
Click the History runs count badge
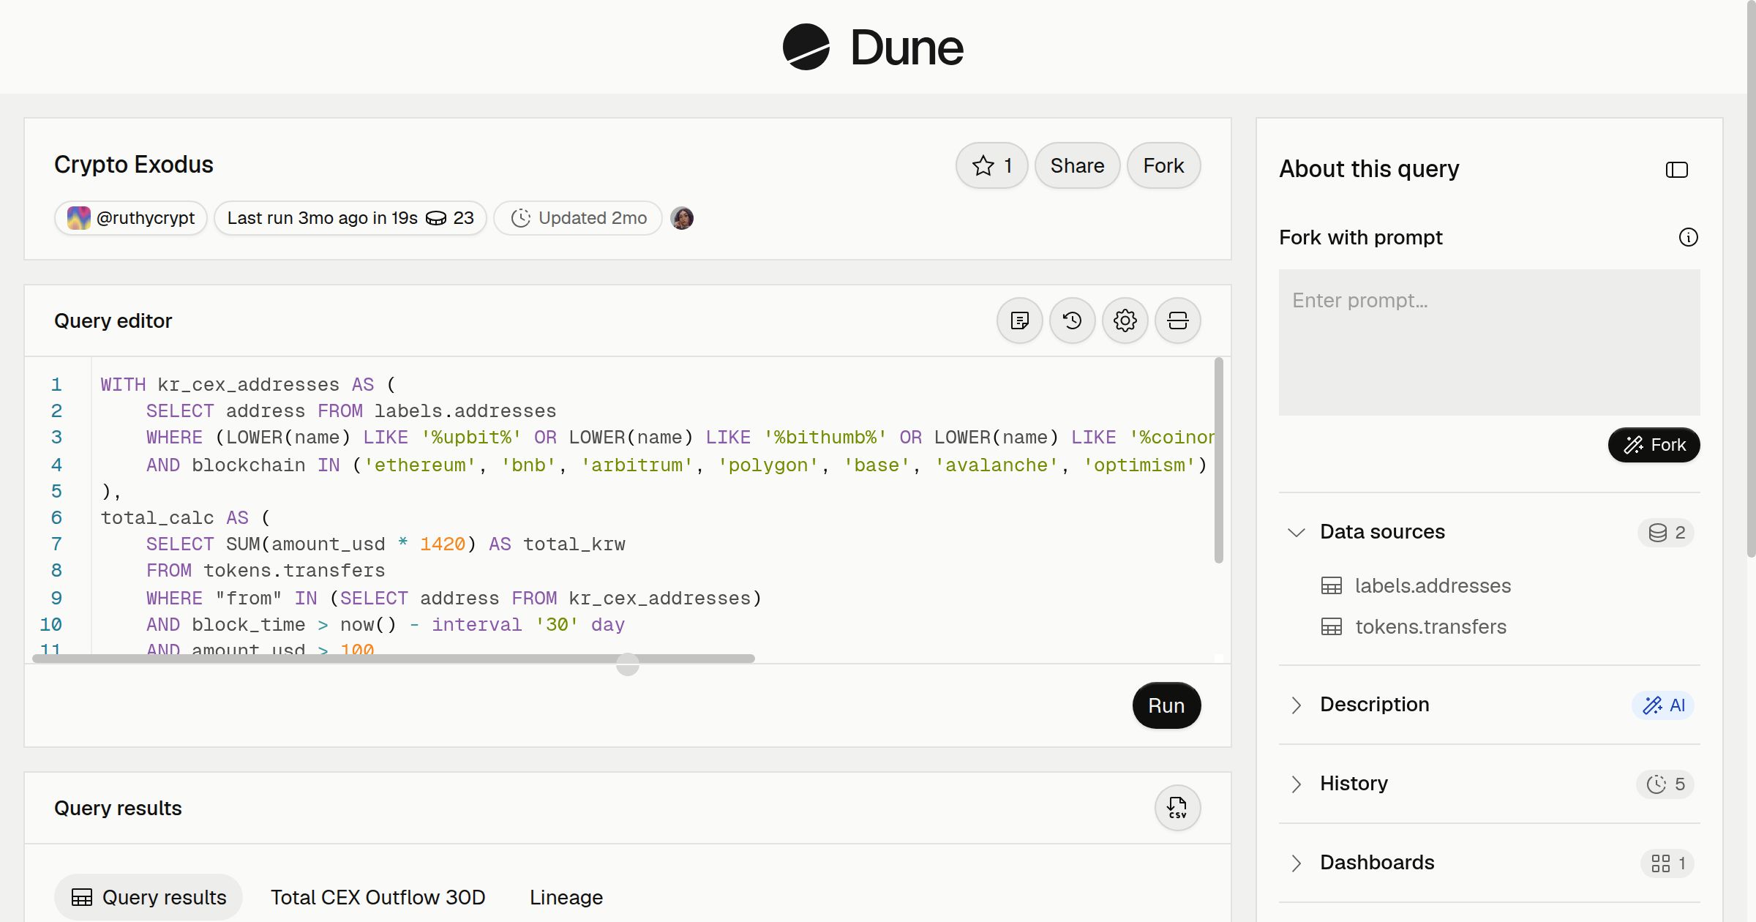(x=1665, y=784)
